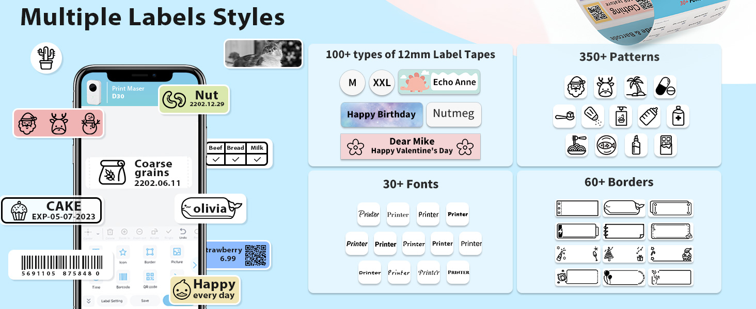Choose the whale-shaped border in the Borders panel

(624, 208)
